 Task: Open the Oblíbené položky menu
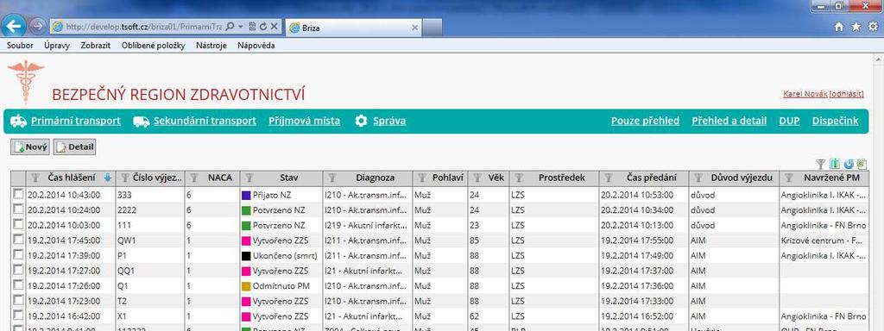click(x=154, y=46)
